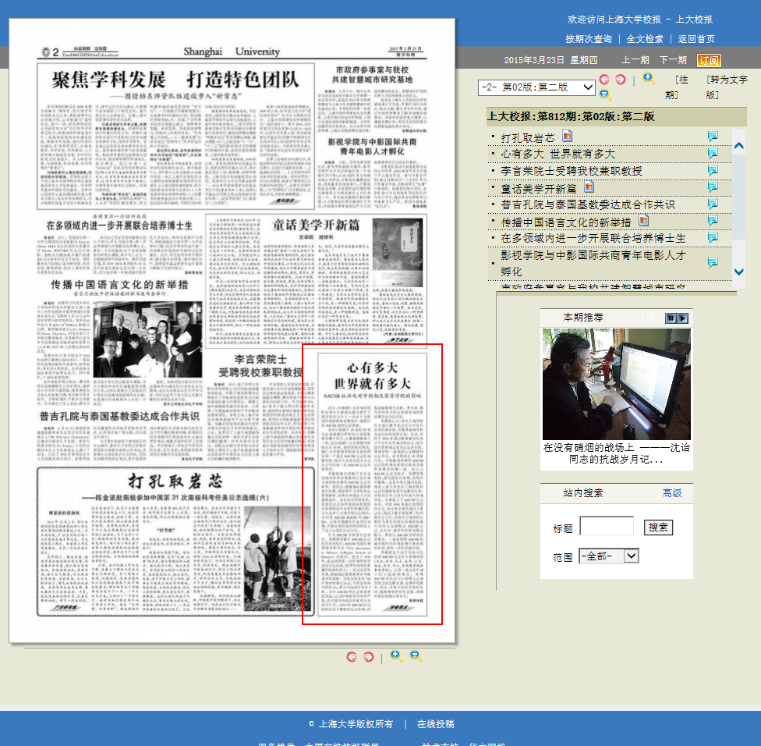The image size is (761, 746).
Task: Open comment bubble for 李言荣院士受聘我校兼职教授
Action: [x=713, y=171]
